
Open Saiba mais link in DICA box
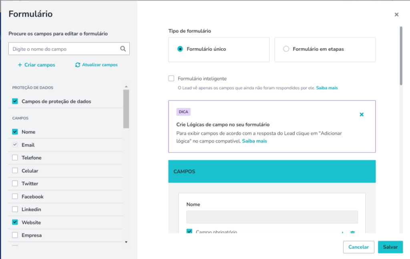254,141
